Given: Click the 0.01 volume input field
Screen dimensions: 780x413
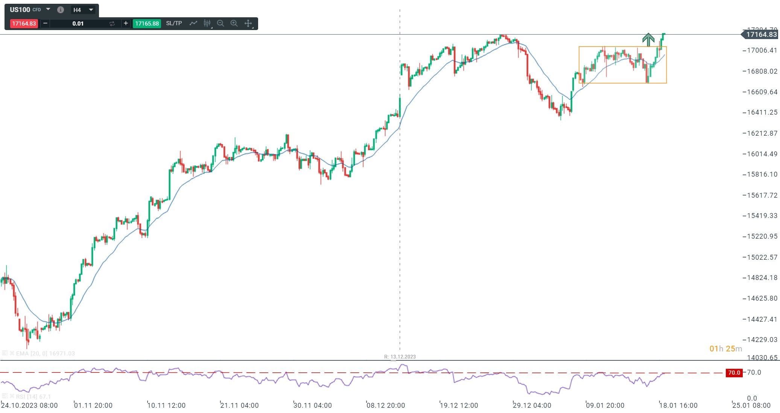Looking at the screenshot, I should 78,23.
